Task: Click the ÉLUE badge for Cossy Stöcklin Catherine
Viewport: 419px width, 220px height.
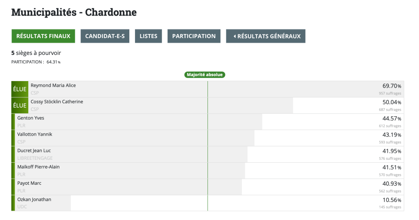Action: point(20,106)
